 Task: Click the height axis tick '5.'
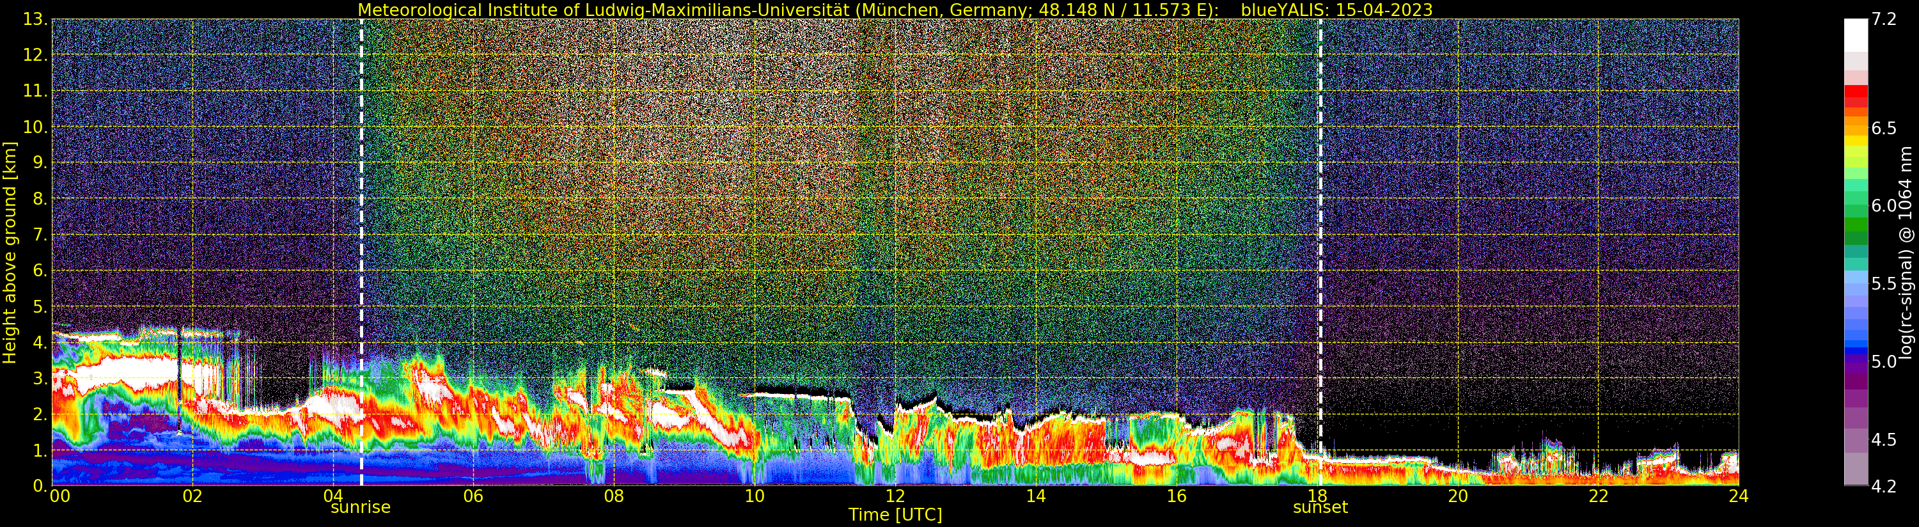coord(40,306)
